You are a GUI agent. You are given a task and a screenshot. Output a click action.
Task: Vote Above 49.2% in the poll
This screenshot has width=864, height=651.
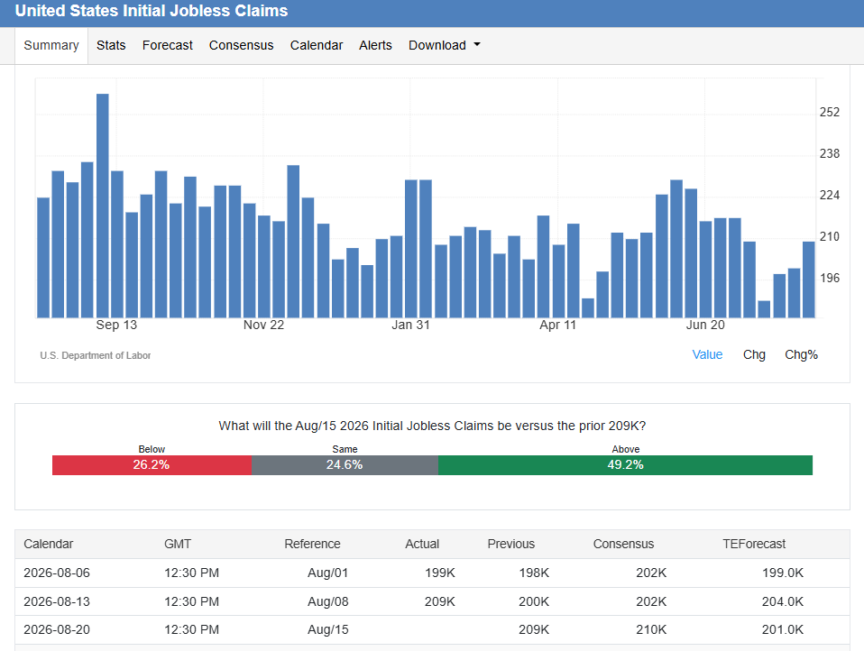pos(625,465)
